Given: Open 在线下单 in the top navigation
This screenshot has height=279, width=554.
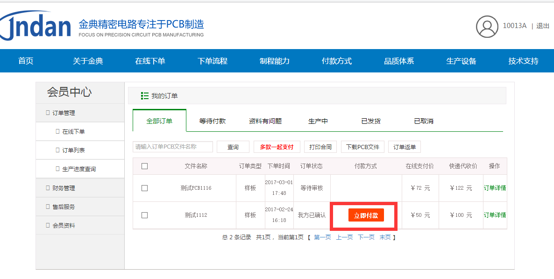Looking at the screenshot, I should tap(150, 61).
